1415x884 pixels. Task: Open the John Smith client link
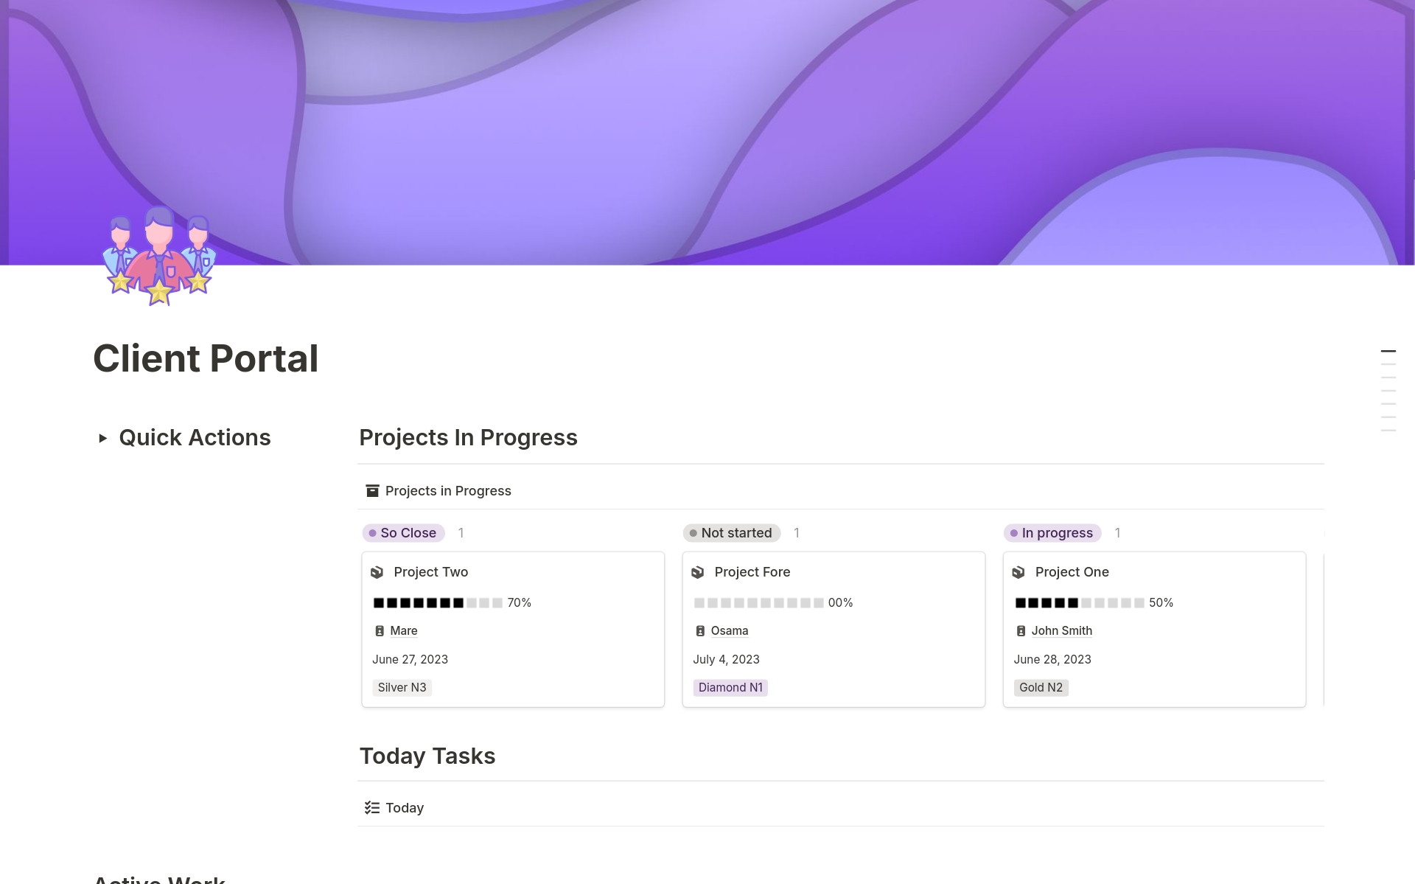pyautogui.click(x=1061, y=631)
